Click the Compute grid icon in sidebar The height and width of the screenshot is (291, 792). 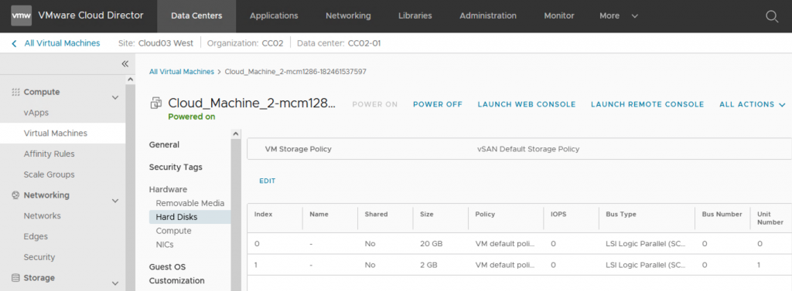pyautogui.click(x=15, y=93)
